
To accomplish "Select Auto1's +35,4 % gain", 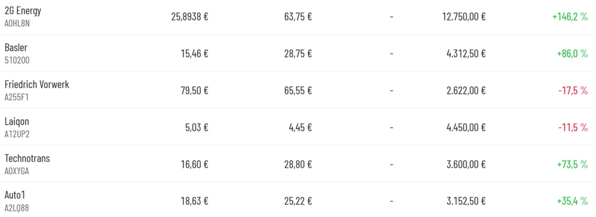I will [572, 201].
